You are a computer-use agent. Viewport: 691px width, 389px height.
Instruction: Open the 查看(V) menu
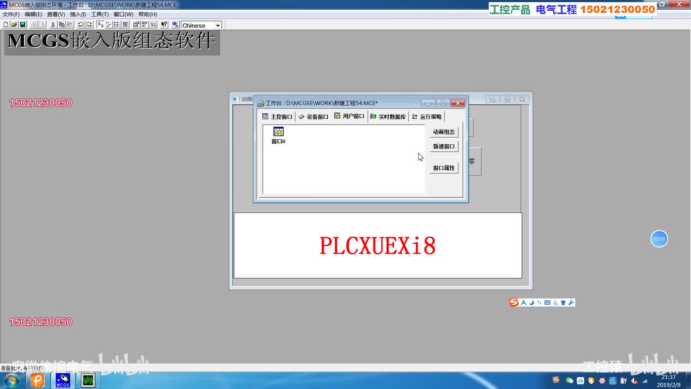coord(56,14)
